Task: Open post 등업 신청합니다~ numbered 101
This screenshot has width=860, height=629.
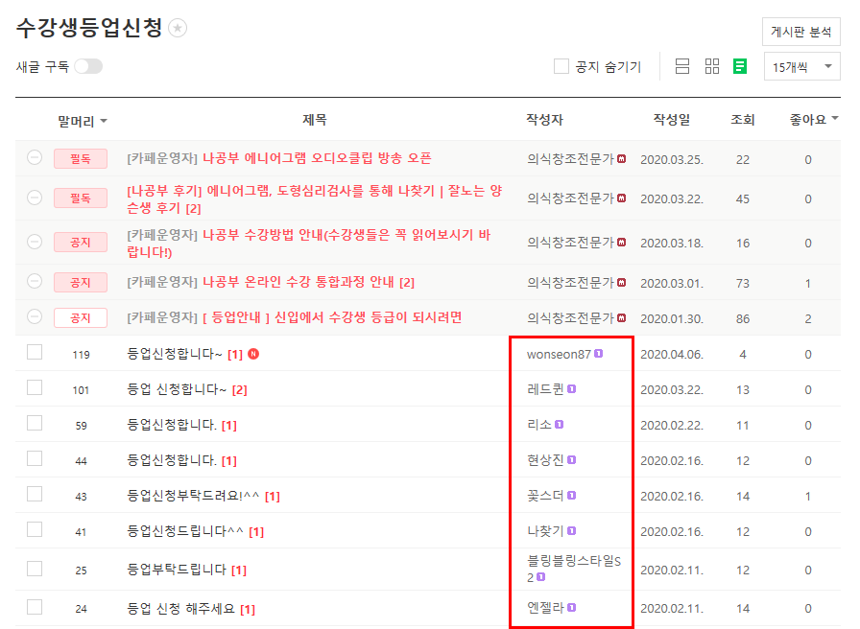Action: 177,389
